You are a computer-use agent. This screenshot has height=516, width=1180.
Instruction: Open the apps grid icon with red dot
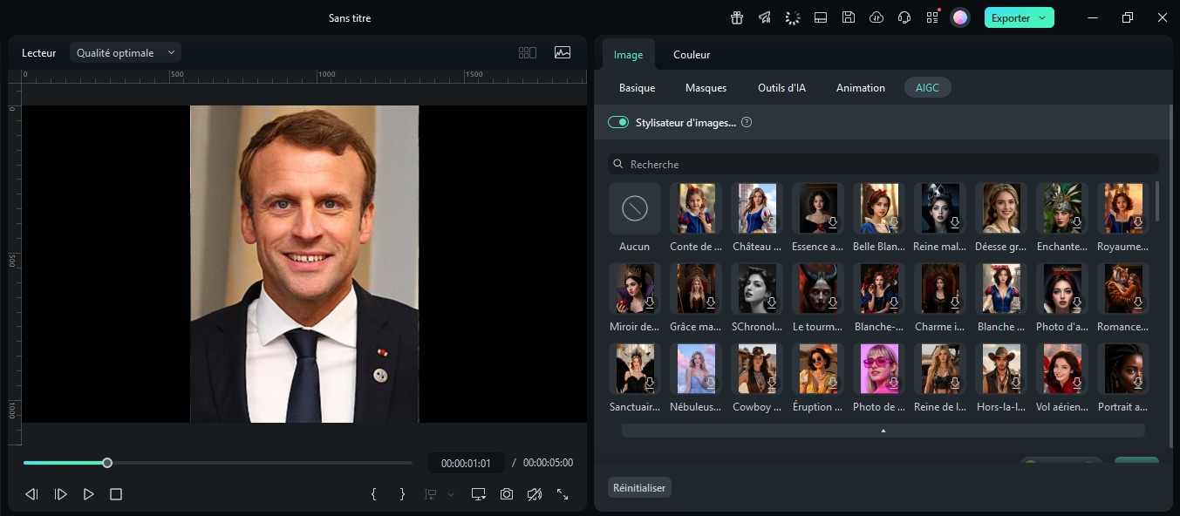pyautogui.click(x=932, y=17)
